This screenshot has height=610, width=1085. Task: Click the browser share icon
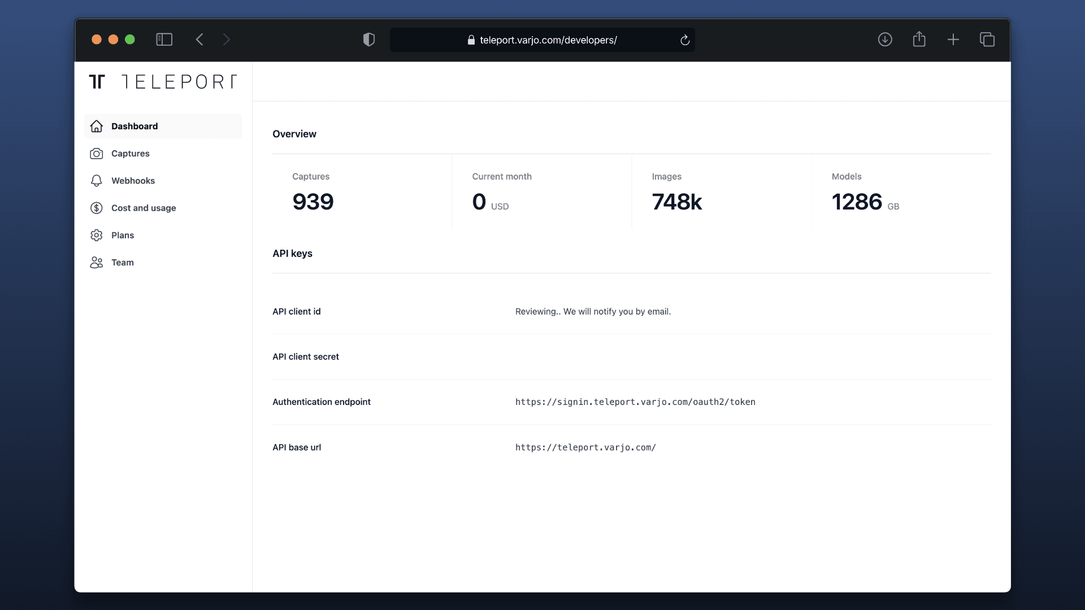pos(919,39)
